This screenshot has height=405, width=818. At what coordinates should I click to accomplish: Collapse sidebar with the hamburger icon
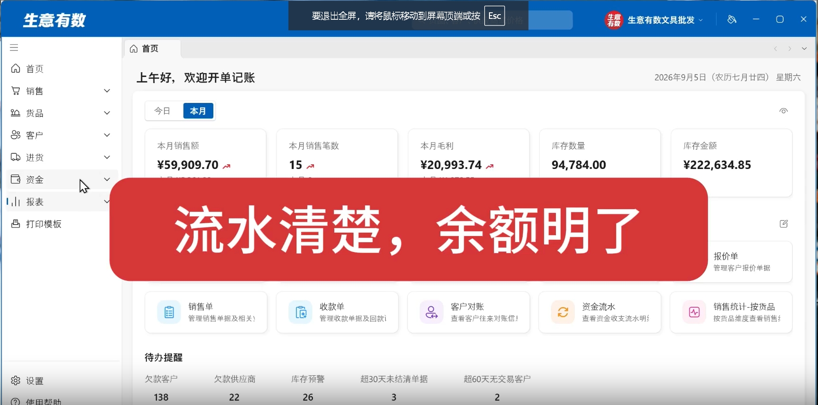tap(14, 48)
